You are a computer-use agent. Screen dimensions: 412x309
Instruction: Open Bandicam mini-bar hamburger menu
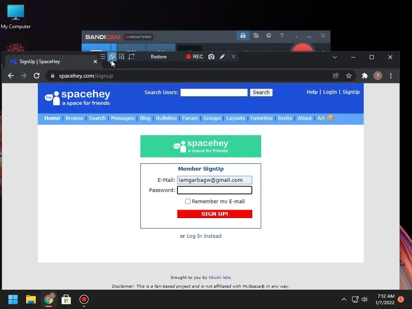tap(103, 56)
